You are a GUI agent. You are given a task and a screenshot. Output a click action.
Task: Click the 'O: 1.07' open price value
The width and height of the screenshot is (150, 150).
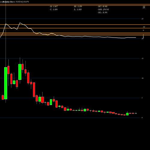click(x=54, y=6)
